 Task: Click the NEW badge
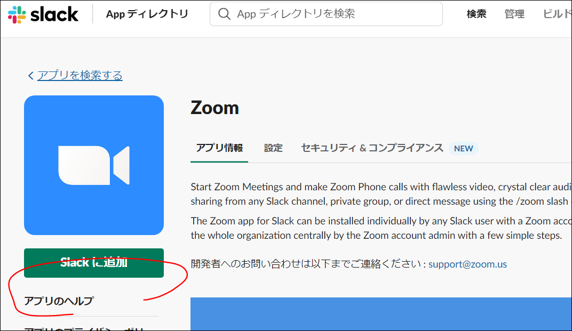[x=463, y=148]
